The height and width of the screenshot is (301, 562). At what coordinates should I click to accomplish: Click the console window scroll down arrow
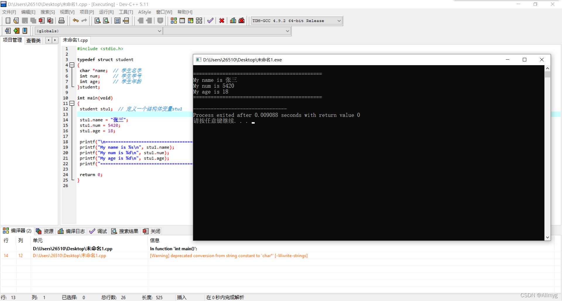click(x=547, y=238)
